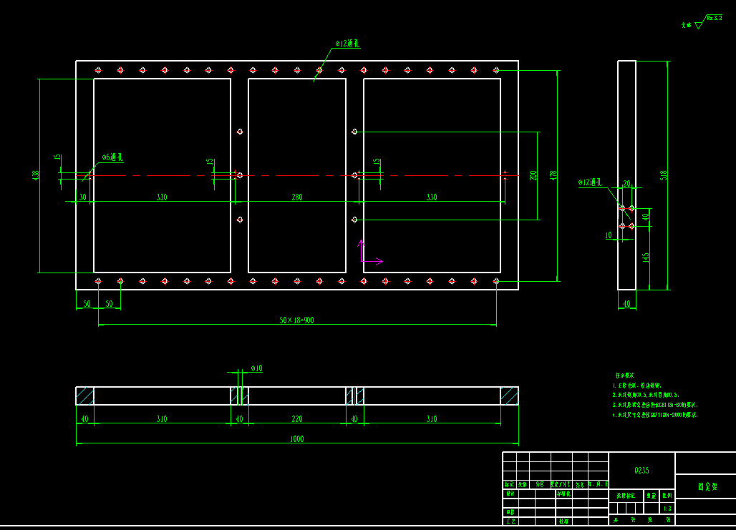
Task: Select the 比例 scale header cell
Action: [667, 495]
